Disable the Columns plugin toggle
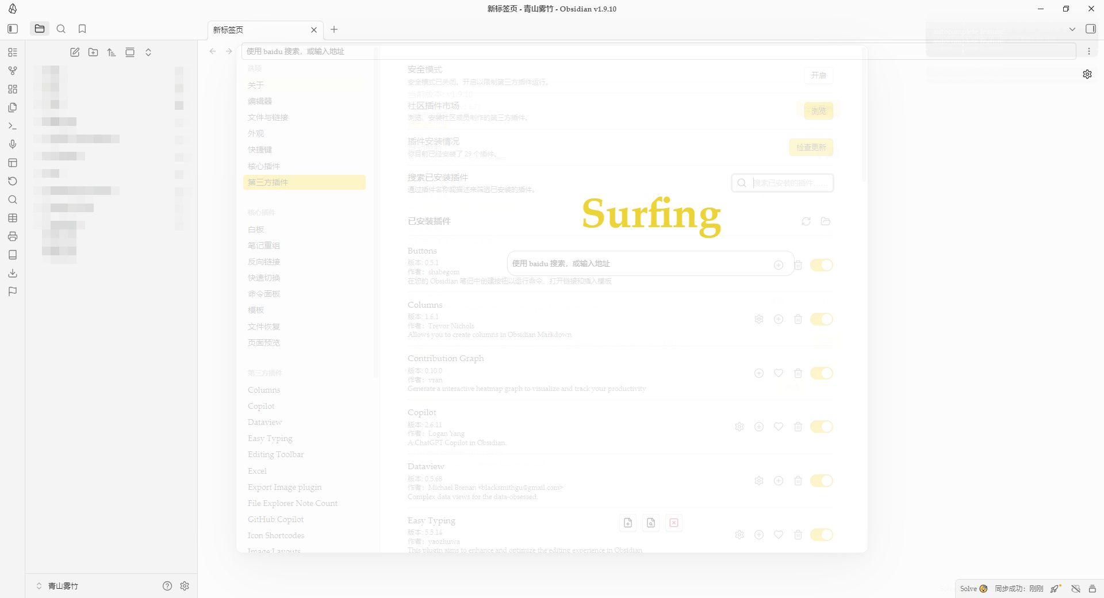Image resolution: width=1104 pixels, height=598 pixels. (821, 319)
